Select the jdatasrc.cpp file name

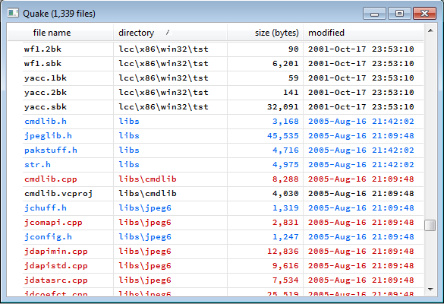coord(56,280)
